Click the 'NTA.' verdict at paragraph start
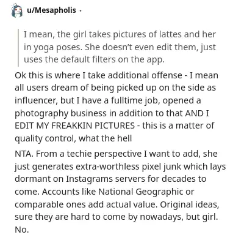Screen dimensions: 244x251 click(24, 154)
